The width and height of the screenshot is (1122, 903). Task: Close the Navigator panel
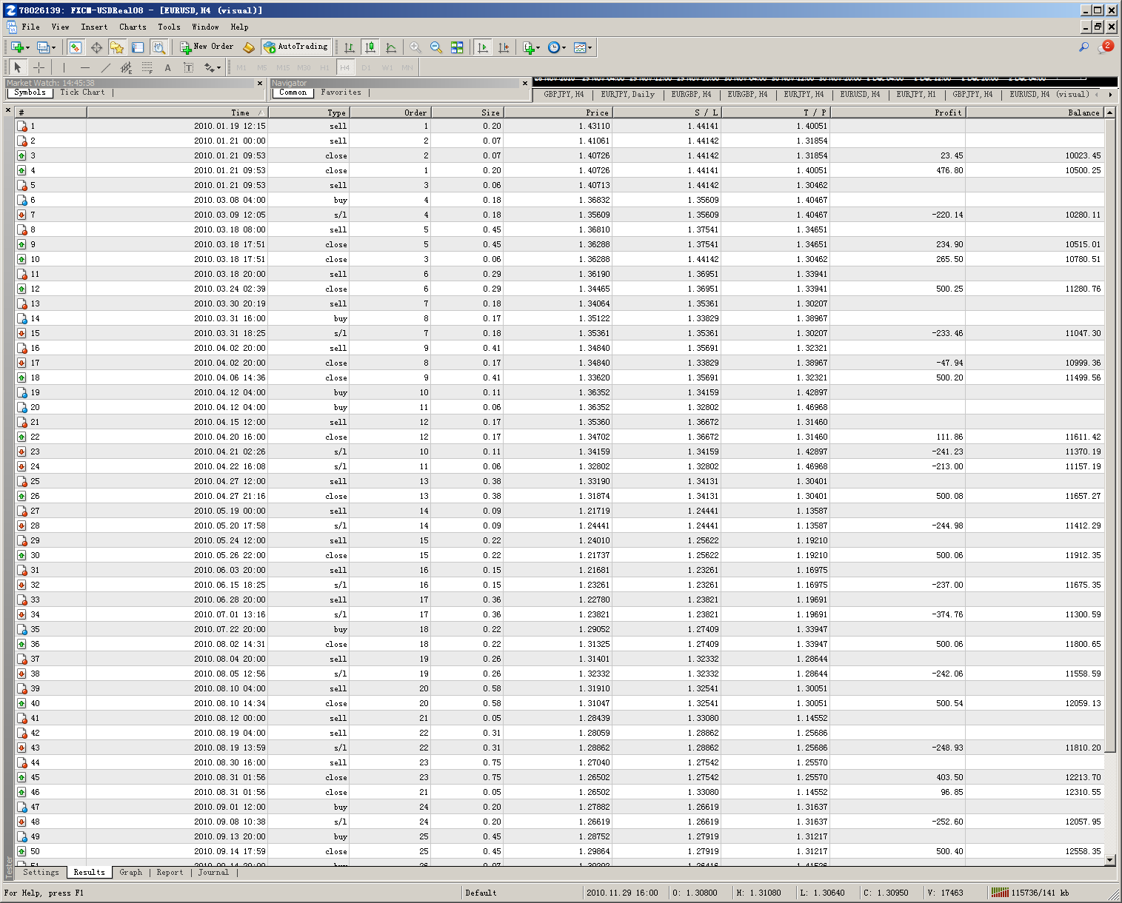coord(525,83)
